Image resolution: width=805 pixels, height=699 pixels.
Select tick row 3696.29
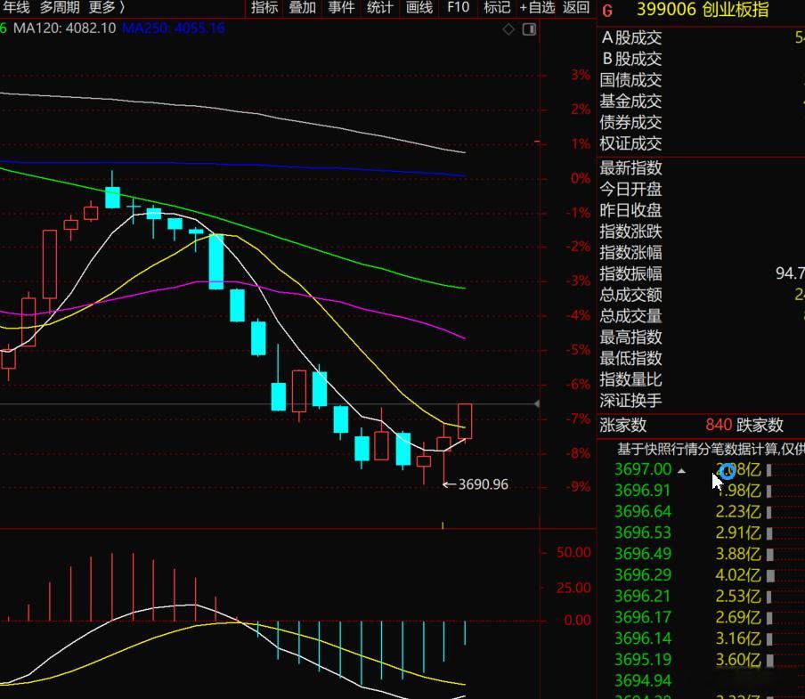click(701, 575)
